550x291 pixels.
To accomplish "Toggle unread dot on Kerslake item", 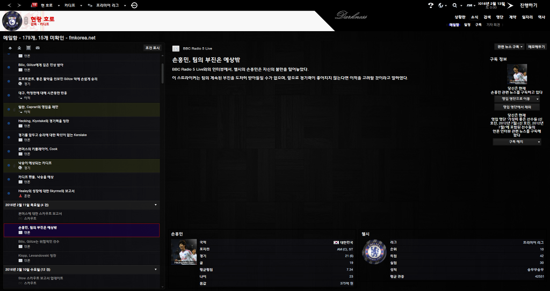I will pos(9,137).
